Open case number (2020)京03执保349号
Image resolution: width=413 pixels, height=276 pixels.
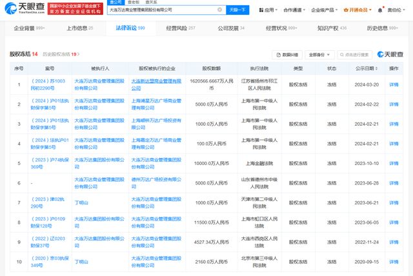(x=50, y=262)
